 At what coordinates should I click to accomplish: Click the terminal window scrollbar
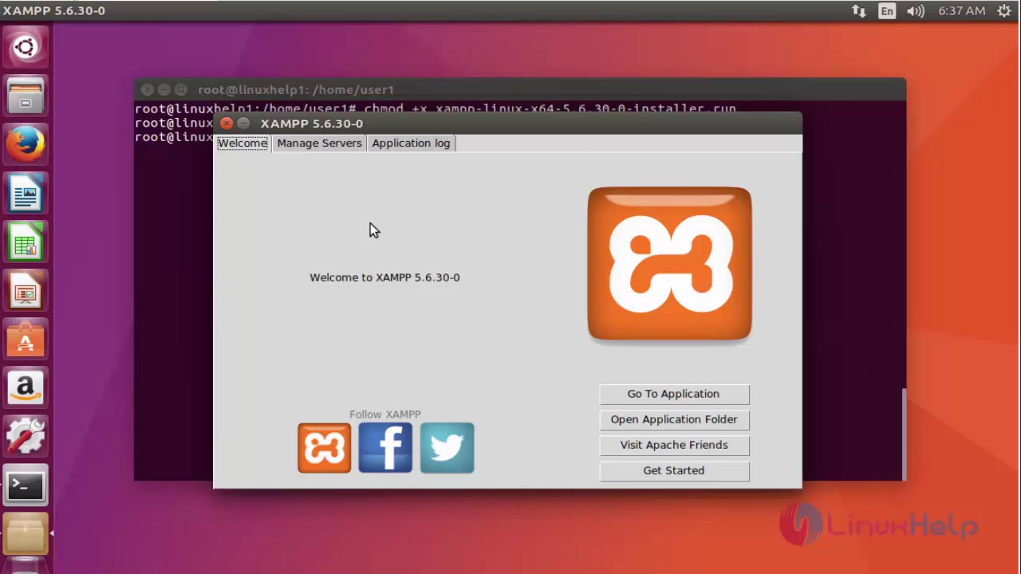(x=904, y=434)
